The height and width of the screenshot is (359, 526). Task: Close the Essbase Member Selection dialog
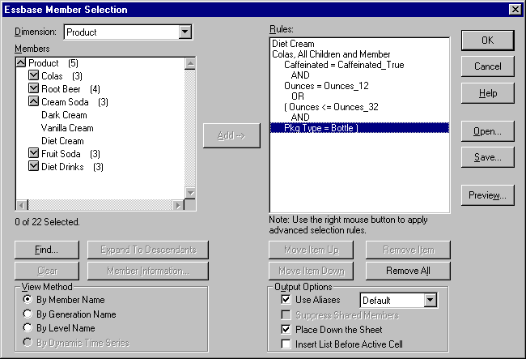tap(514, 9)
